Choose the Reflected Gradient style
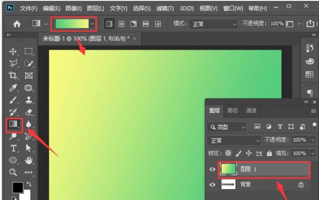This screenshot has height=200, width=319. (146, 24)
